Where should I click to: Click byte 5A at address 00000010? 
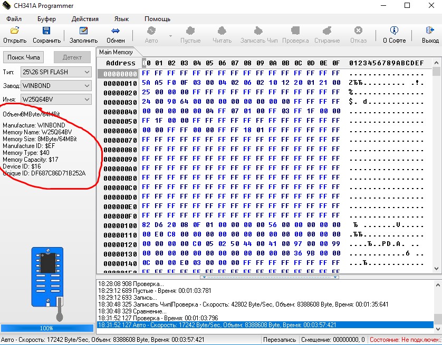(x=146, y=83)
